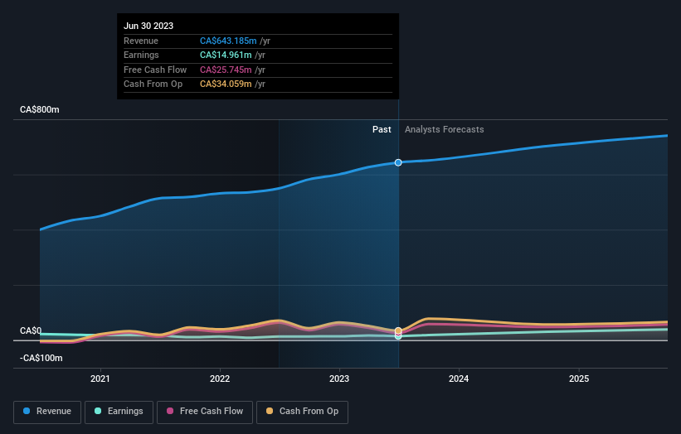Click the orange Cash From Op data marker

(x=398, y=330)
